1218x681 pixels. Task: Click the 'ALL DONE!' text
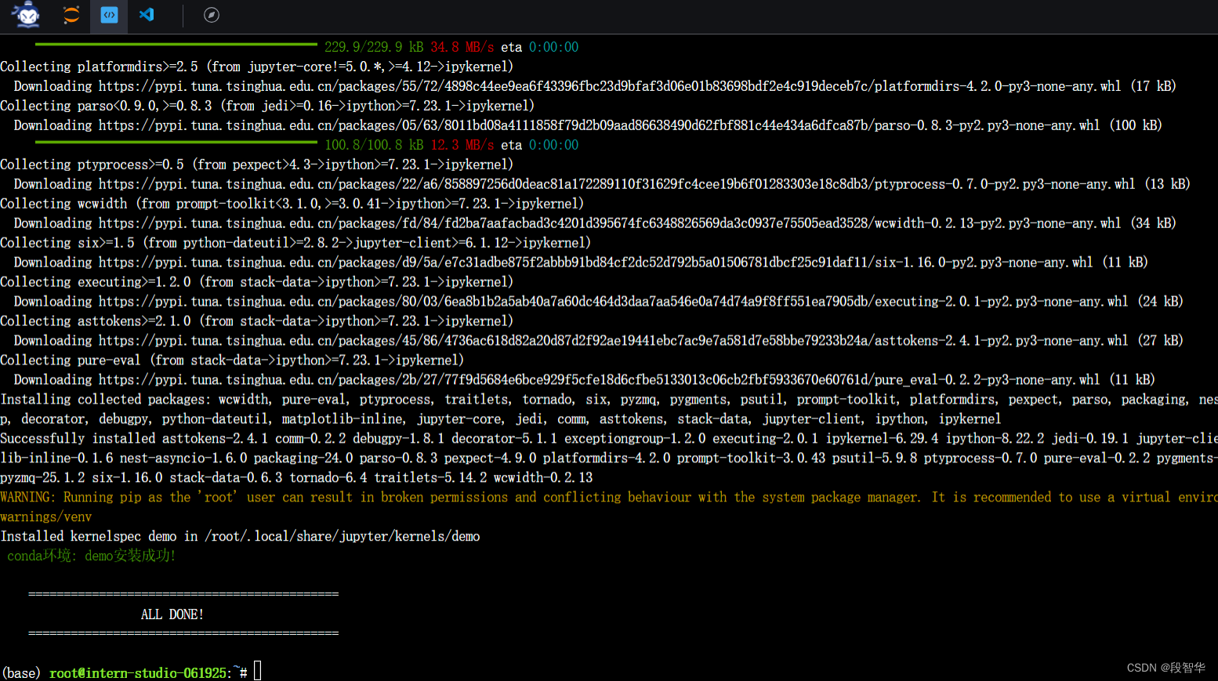[172, 614]
